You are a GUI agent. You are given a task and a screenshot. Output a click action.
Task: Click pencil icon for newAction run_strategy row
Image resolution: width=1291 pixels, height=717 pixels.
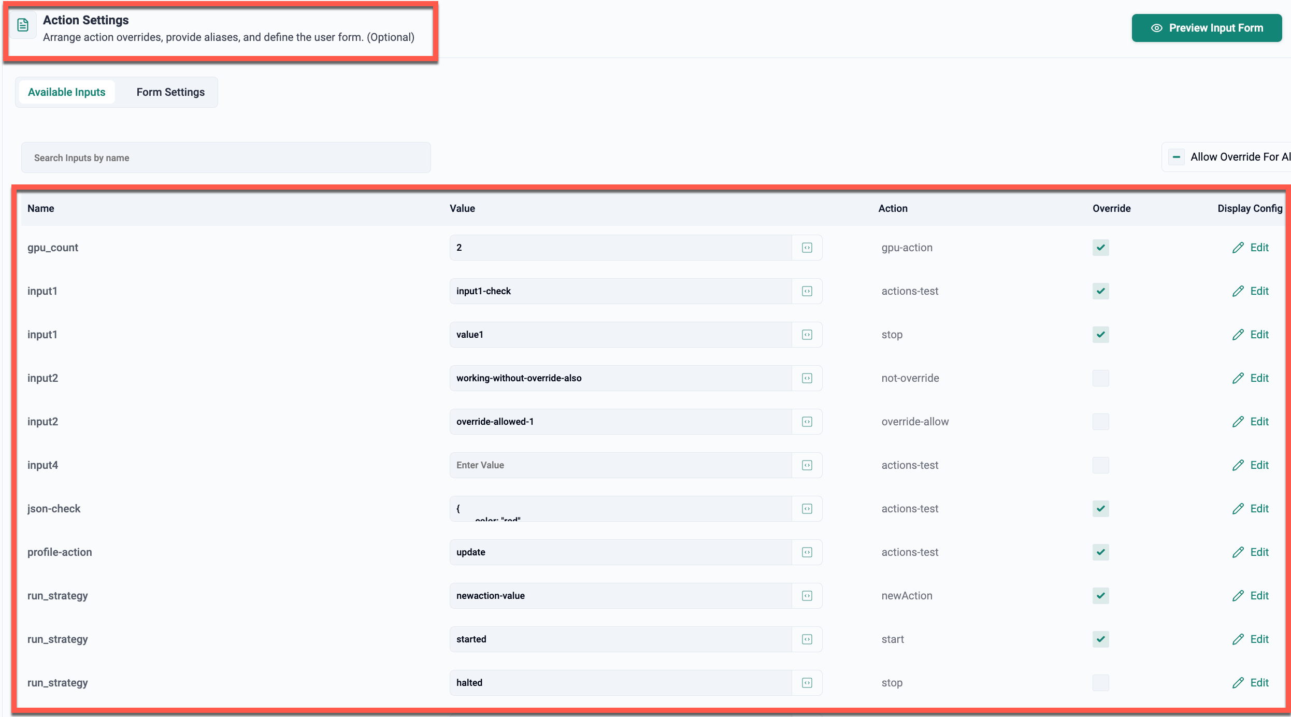pos(1238,596)
